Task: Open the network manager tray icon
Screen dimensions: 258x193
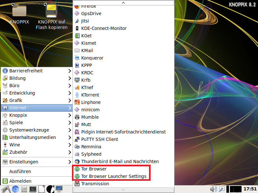Action: [222, 189]
